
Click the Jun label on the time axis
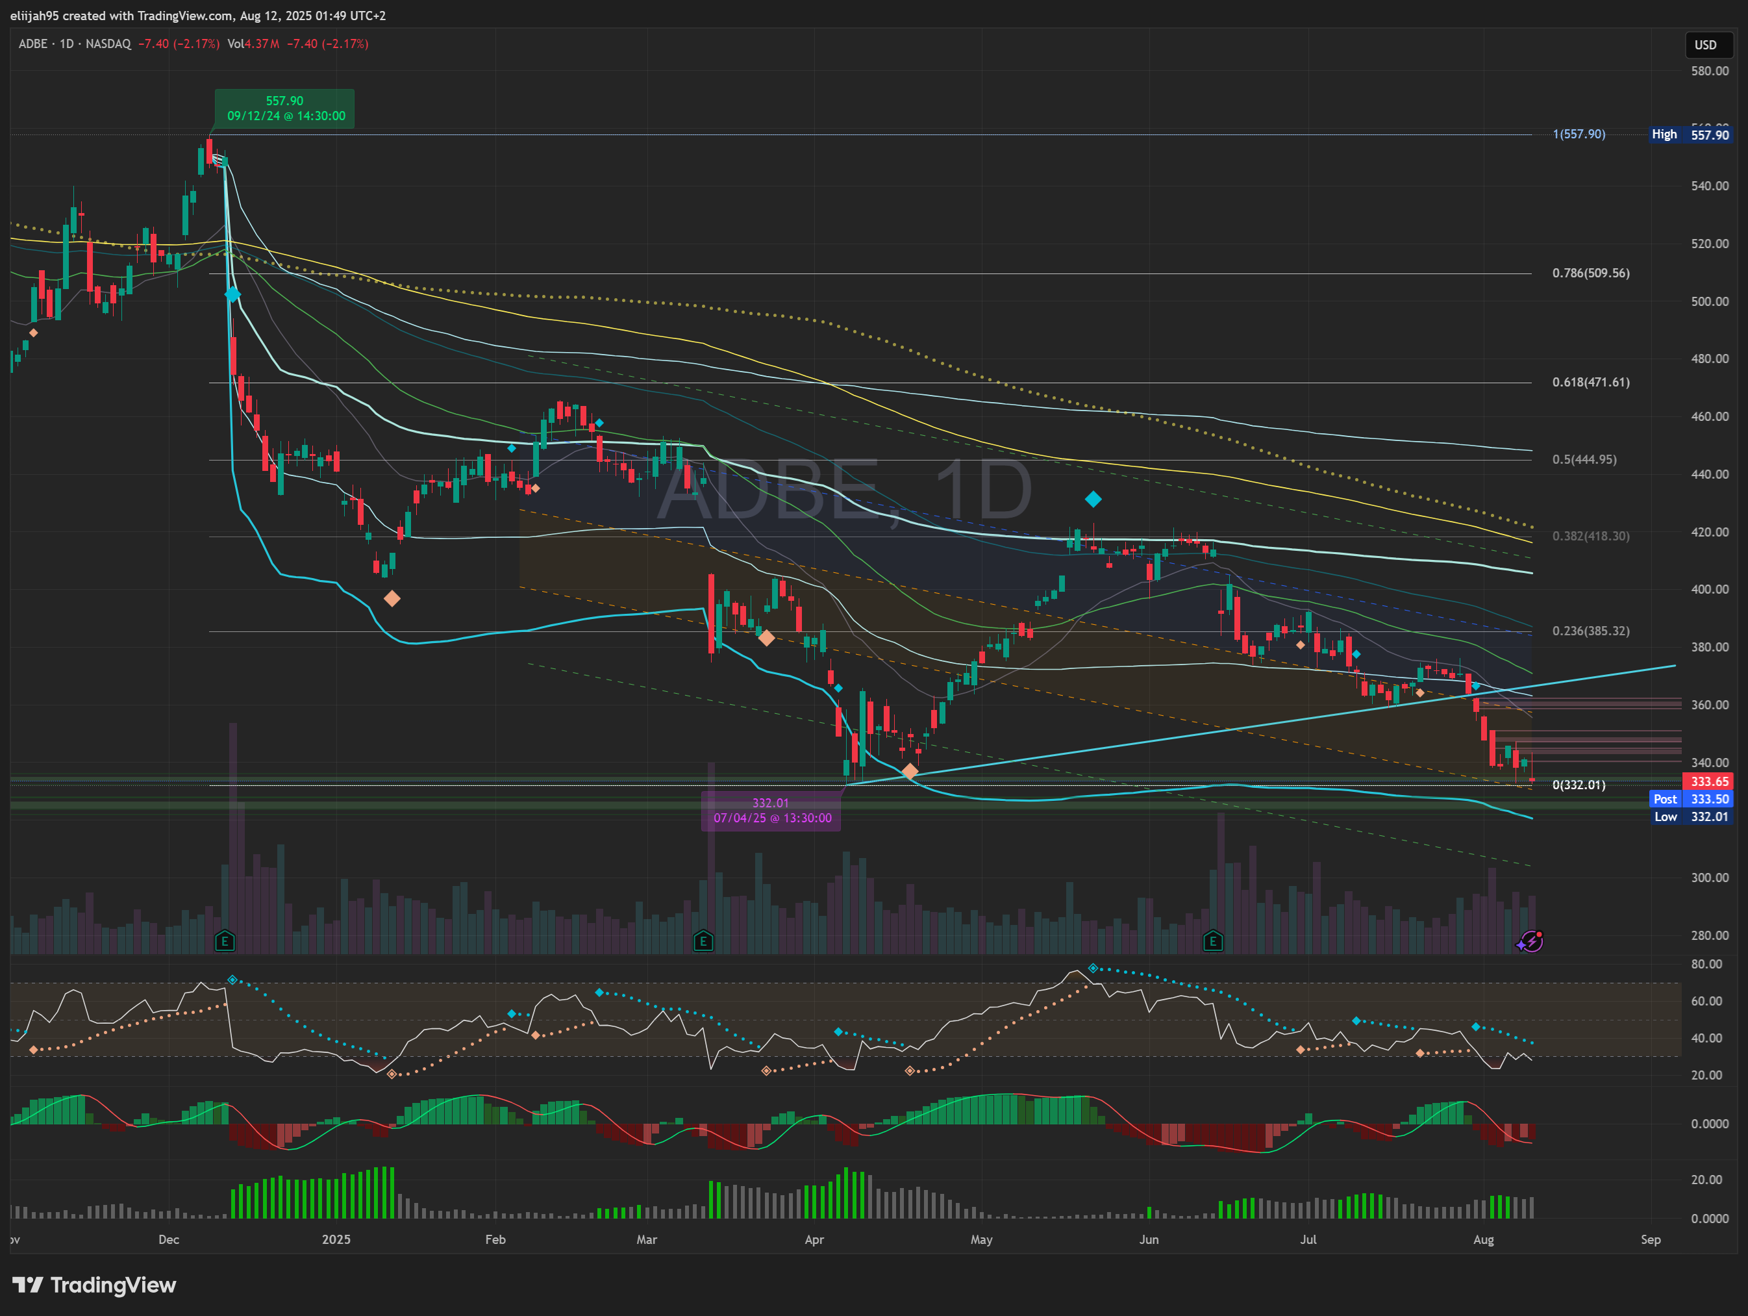pyautogui.click(x=1149, y=1239)
